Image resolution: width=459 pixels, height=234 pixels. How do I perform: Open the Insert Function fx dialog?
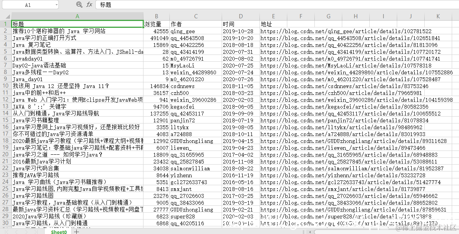point(89,5)
